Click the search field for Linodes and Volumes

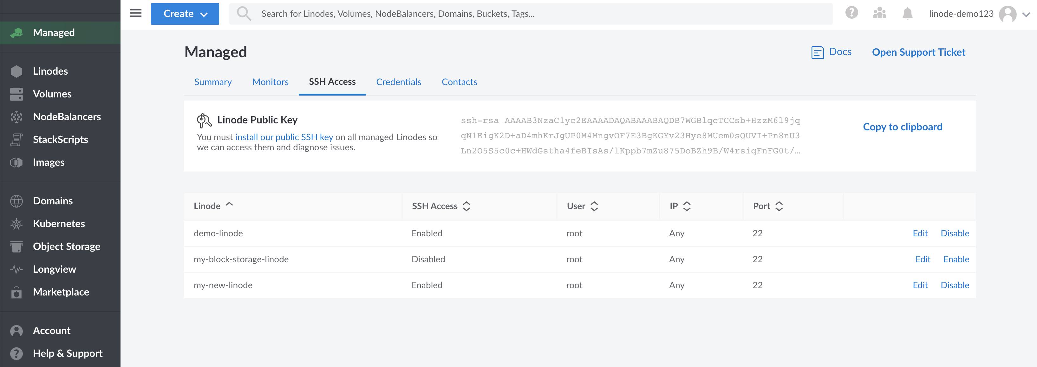483,13
